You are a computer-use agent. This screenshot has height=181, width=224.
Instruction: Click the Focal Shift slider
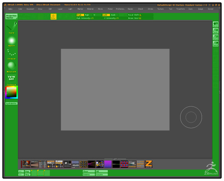[141, 15]
